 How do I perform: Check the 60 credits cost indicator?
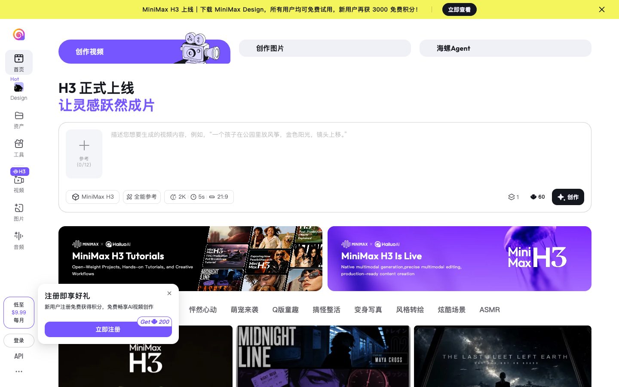click(537, 197)
